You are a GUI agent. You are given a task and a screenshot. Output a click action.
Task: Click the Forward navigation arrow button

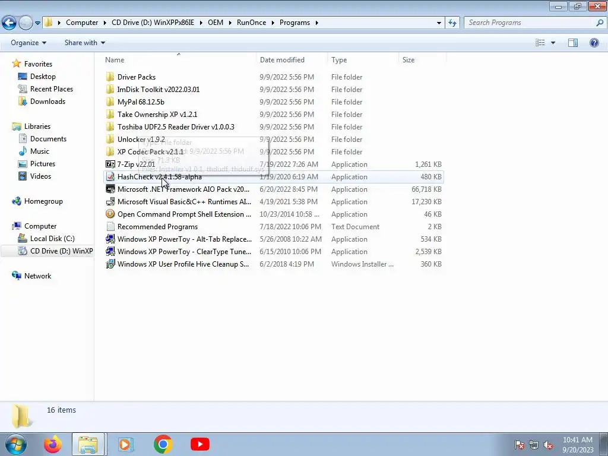pyautogui.click(x=26, y=23)
